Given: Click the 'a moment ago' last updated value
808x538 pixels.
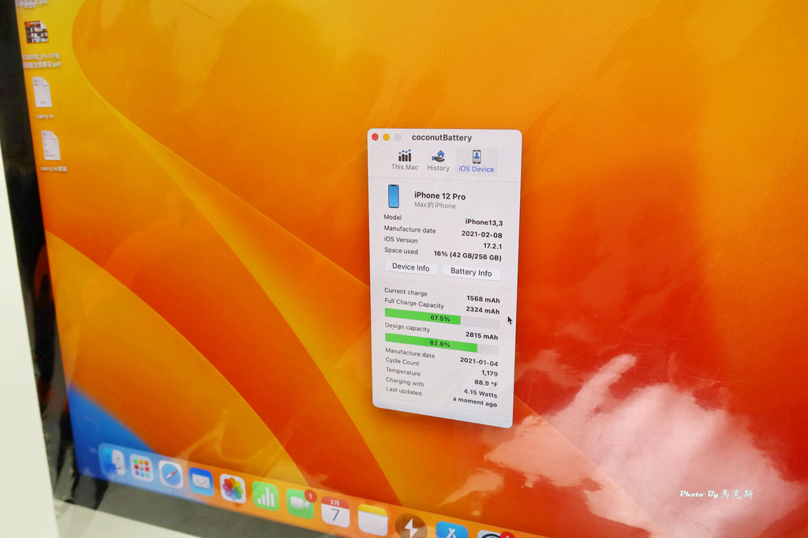Looking at the screenshot, I should tap(474, 402).
